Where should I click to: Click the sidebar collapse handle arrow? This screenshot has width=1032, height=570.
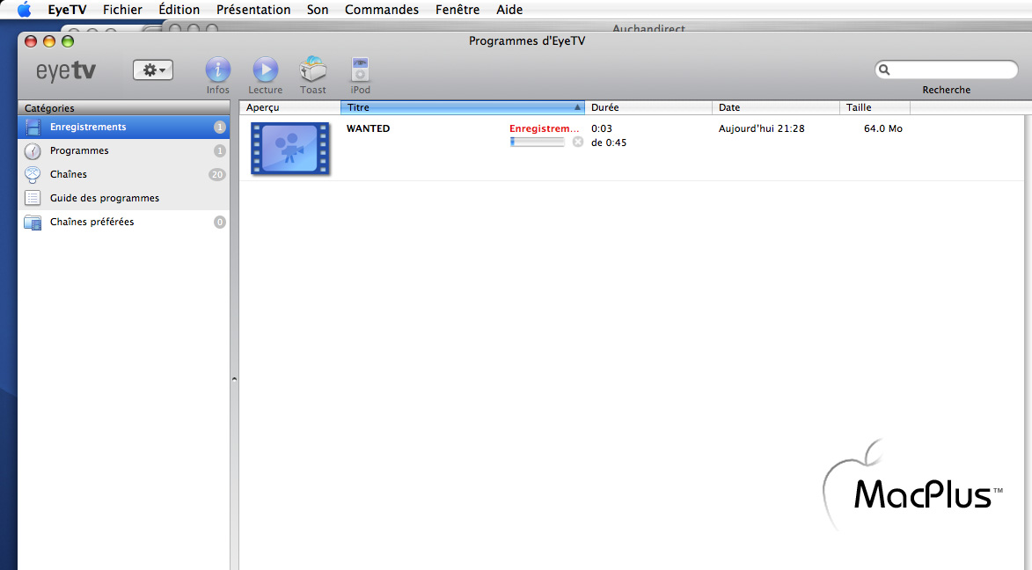click(x=234, y=379)
